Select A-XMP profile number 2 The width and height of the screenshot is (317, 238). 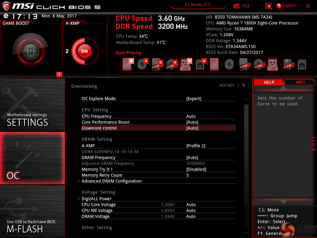click(67, 51)
